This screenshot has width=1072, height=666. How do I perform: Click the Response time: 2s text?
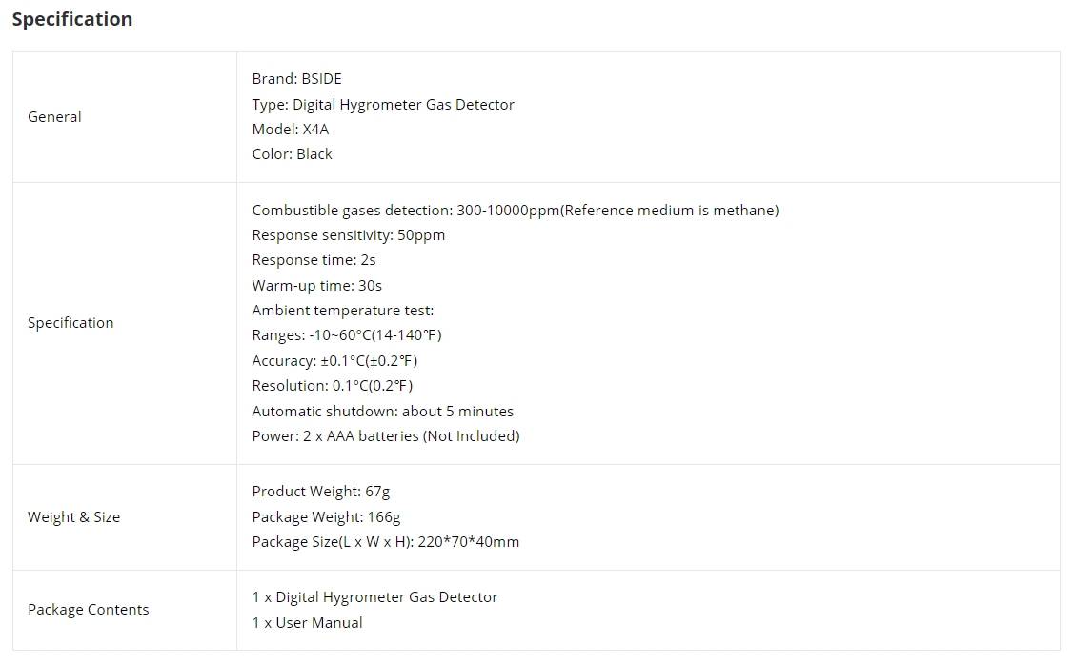pyautogui.click(x=314, y=260)
